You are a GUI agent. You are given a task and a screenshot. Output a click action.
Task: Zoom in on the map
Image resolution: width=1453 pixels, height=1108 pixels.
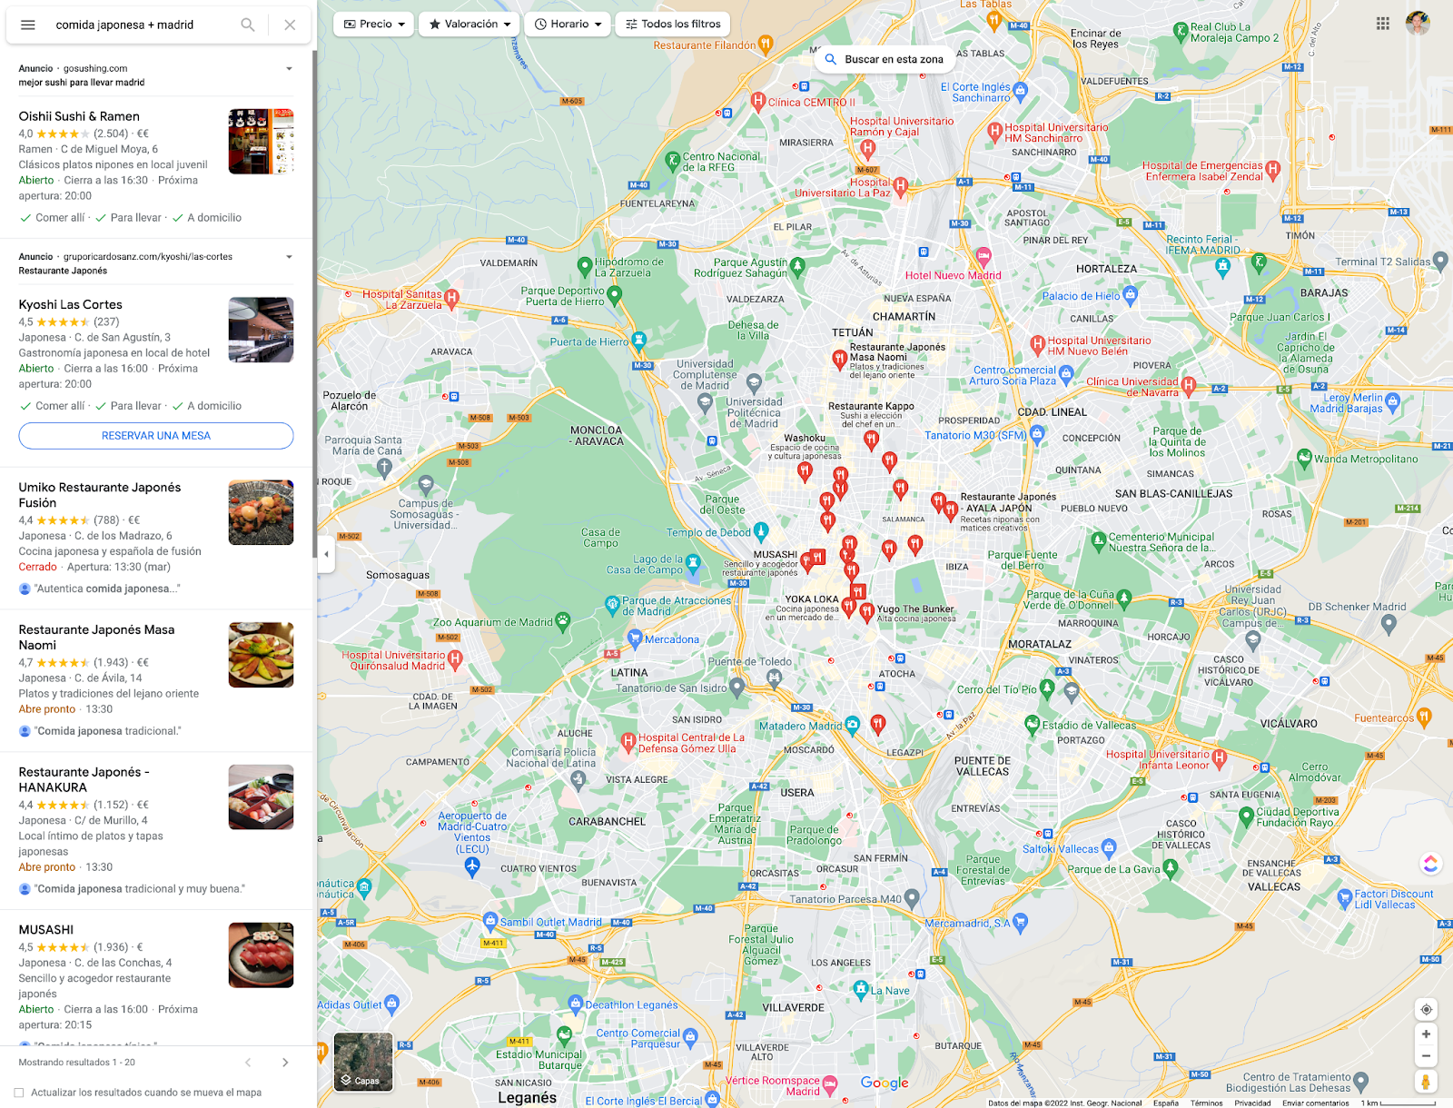tap(1427, 1034)
